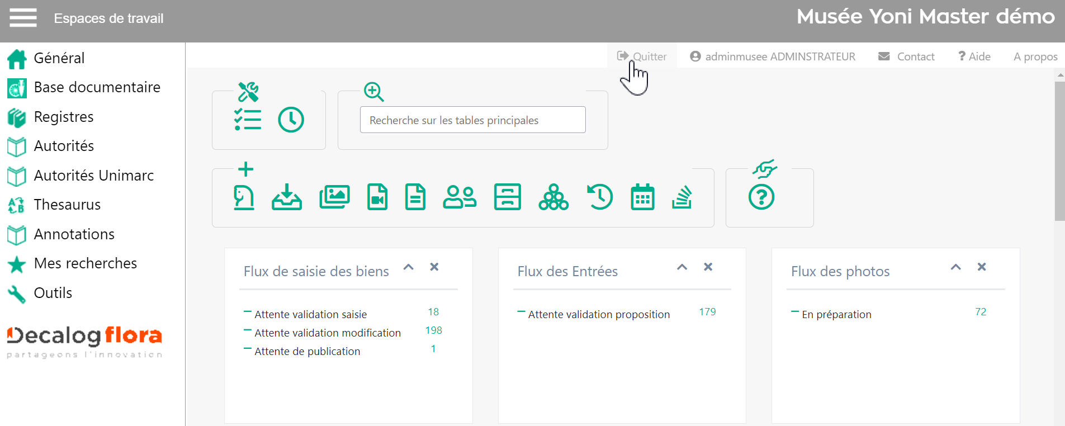Collapse the Flux des Entrées panel
Viewport: 1065px width, 426px height.
point(682,267)
